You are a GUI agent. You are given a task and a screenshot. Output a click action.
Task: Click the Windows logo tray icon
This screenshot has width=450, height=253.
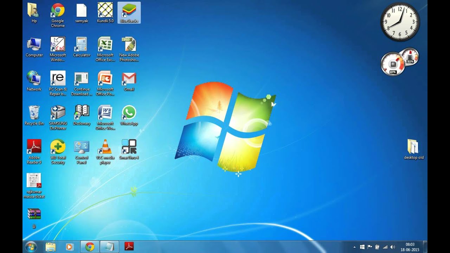(x=362, y=247)
